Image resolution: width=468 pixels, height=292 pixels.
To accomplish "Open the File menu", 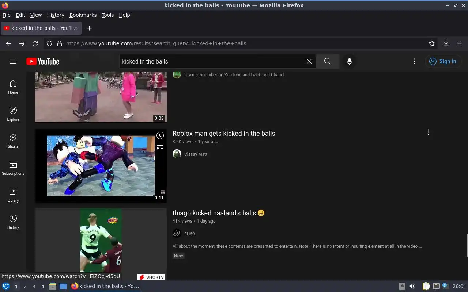I will click(x=7, y=15).
